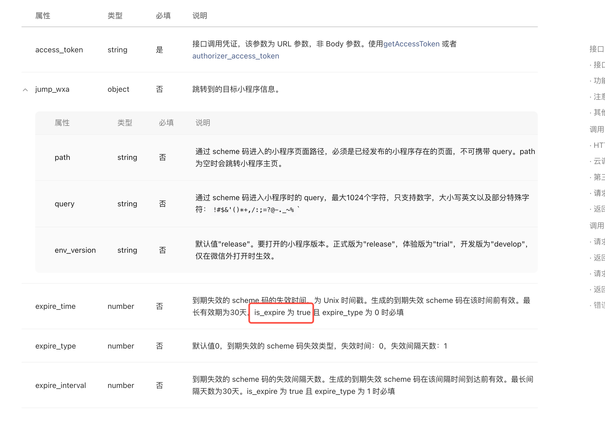Click the query special characters code snippet
605x425 pixels.
coord(253,210)
